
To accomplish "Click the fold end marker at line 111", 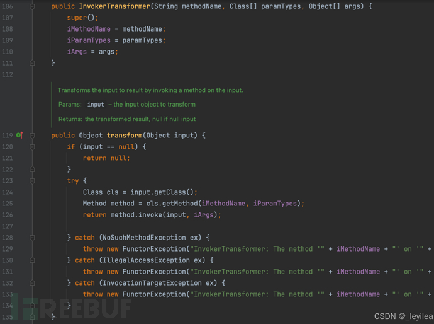I will [32, 63].
